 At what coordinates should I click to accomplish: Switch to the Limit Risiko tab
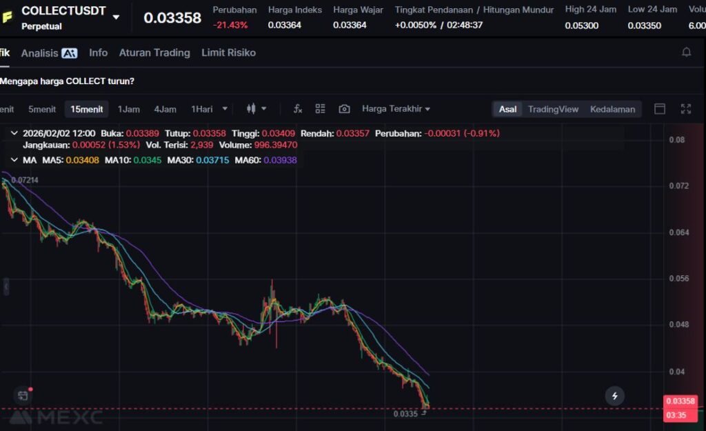click(228, 53)
